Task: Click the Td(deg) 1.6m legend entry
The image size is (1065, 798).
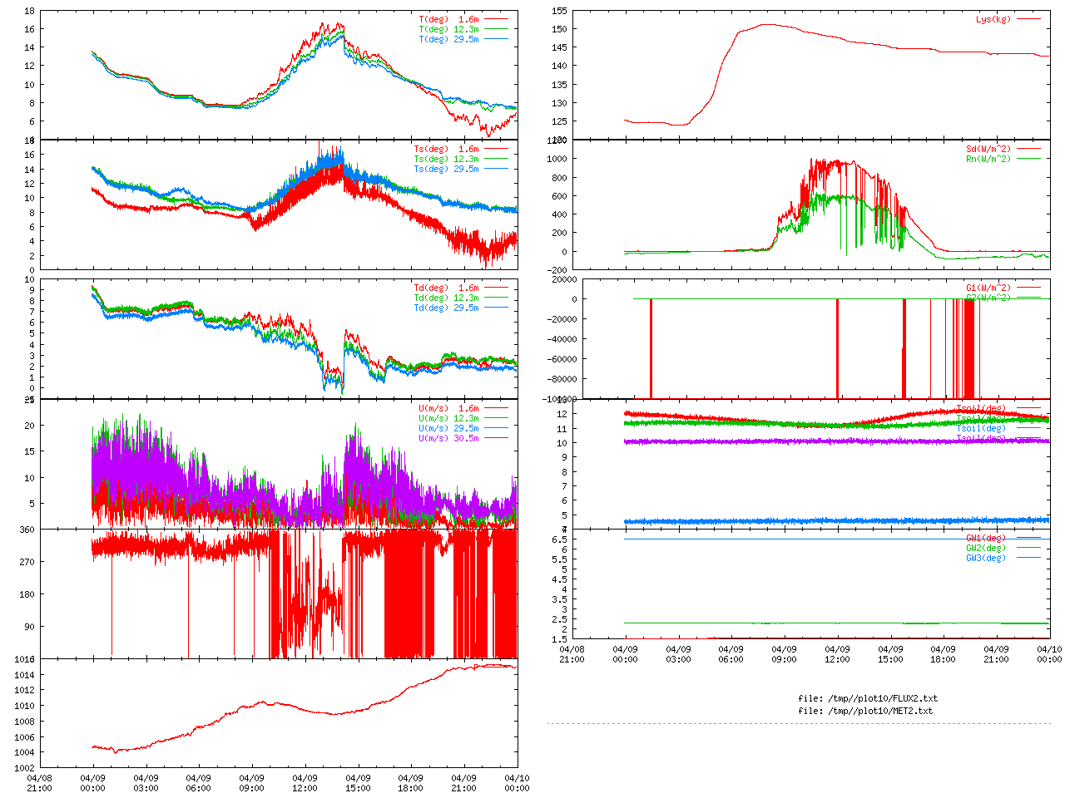Action: coord(447,288)
